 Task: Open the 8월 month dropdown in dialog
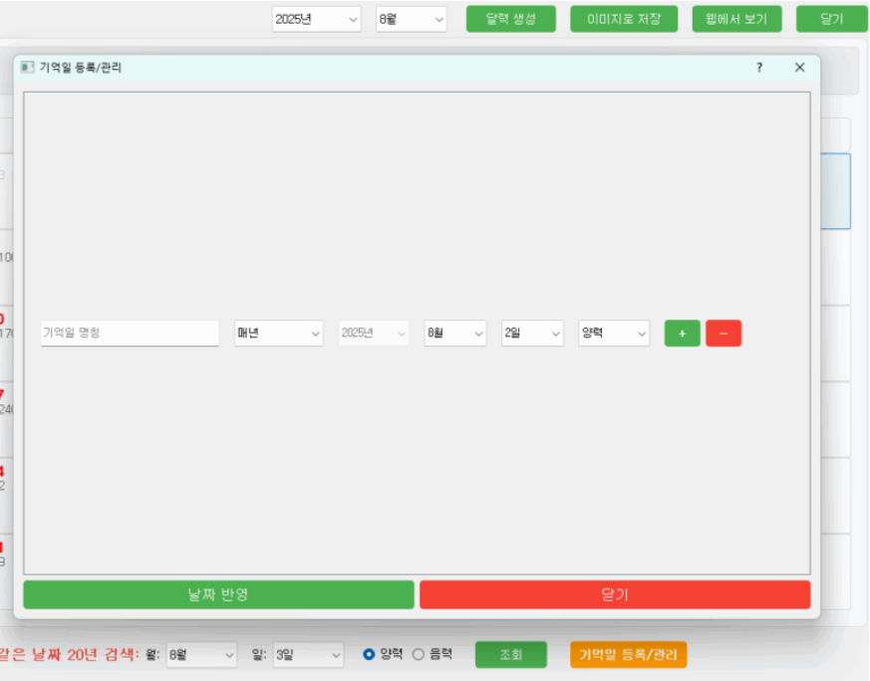coord(454,334)
